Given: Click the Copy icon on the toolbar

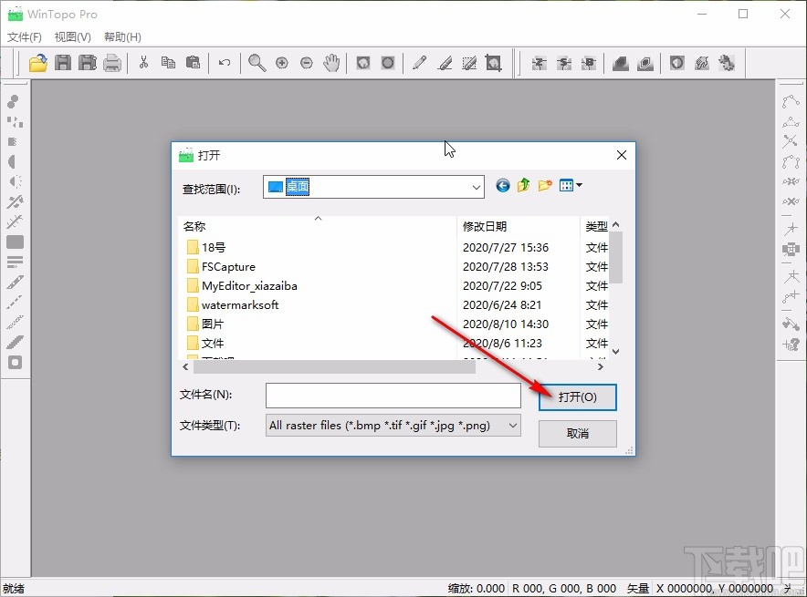Looking at the screenshot, I should pyautogui.click(x=167, y=63).
